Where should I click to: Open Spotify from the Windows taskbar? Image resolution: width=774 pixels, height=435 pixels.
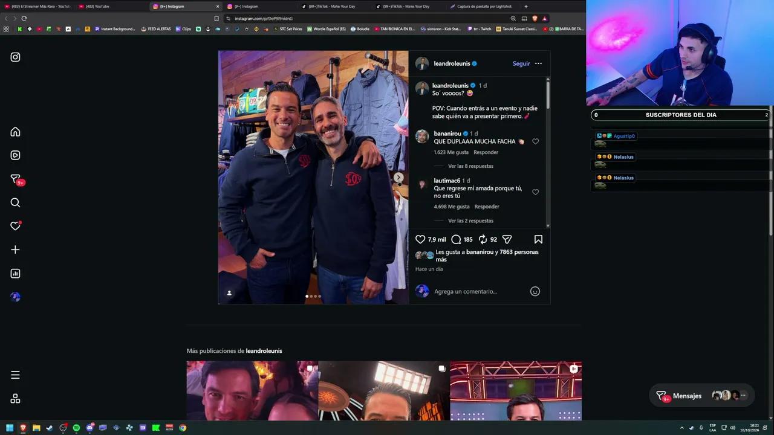[x=76, y=428]
